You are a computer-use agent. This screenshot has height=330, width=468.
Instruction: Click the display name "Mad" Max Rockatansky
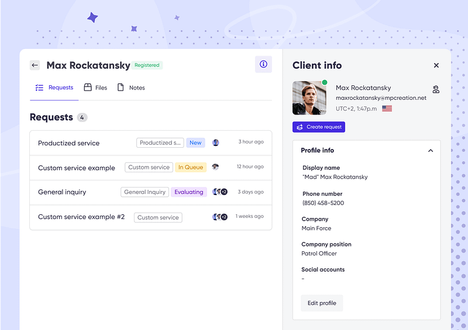pyautogui.click(x=335, y=177)
